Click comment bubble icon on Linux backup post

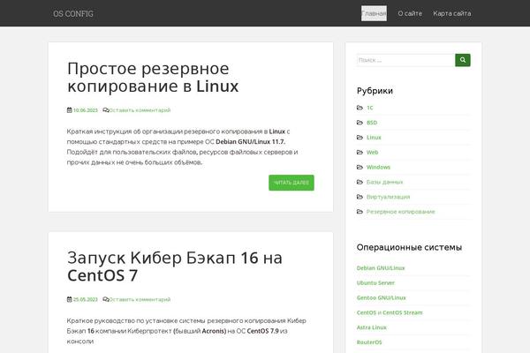[106, 110]
